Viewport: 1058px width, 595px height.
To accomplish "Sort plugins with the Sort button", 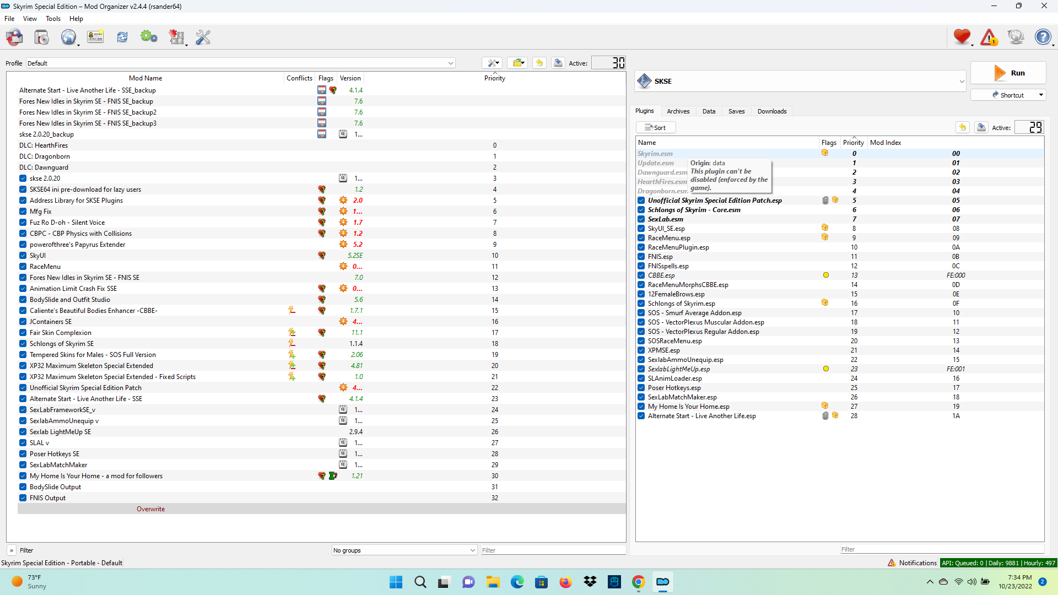I will [x=656, y=128].
